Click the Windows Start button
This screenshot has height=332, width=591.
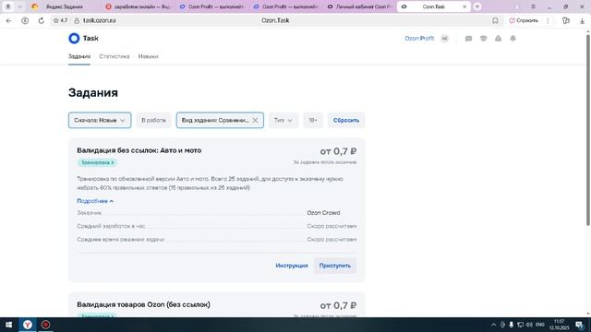pos(8,325)
